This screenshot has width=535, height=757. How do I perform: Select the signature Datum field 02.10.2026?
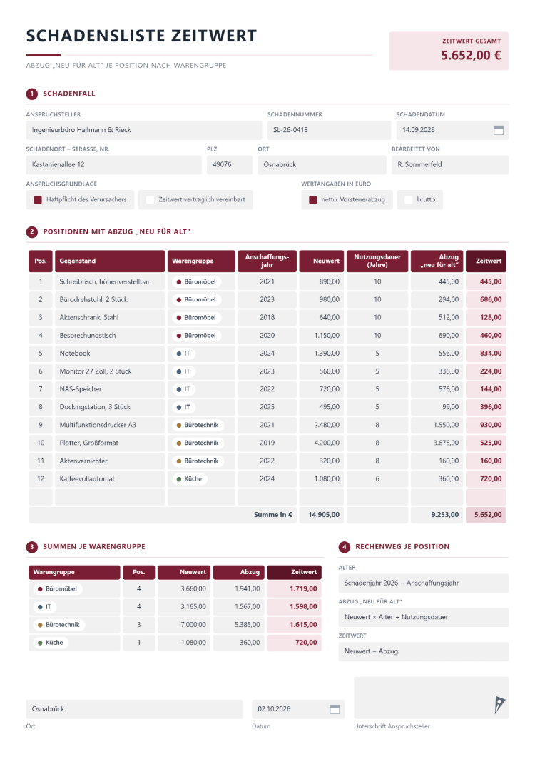298,709
